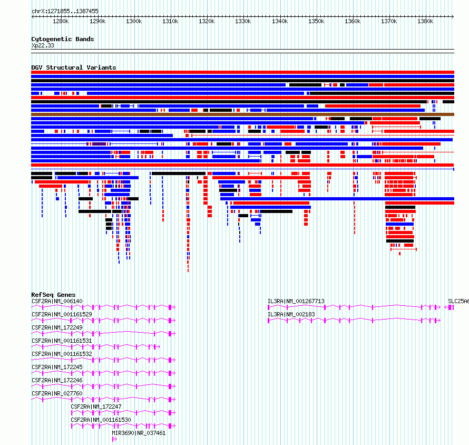Open IL3RA|NM_002183 transcript label
Image resolution: width=469 pixels, height=445 pixels.
click(x=291, y=315)
